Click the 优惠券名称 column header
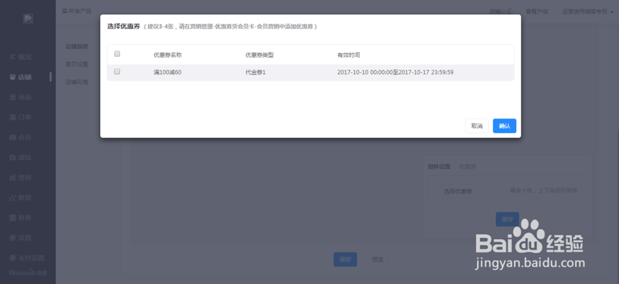619x284 pixels. (167, 55)
